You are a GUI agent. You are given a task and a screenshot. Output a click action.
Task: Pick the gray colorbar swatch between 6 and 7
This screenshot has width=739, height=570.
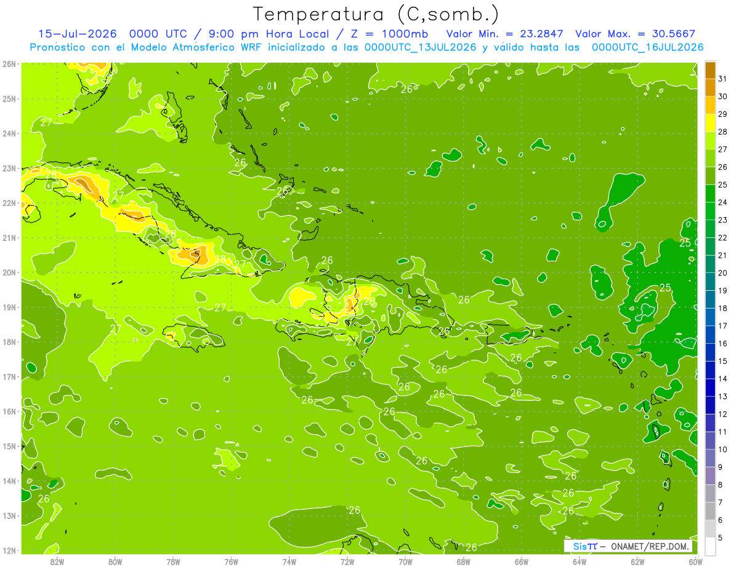tap(710, 511)
